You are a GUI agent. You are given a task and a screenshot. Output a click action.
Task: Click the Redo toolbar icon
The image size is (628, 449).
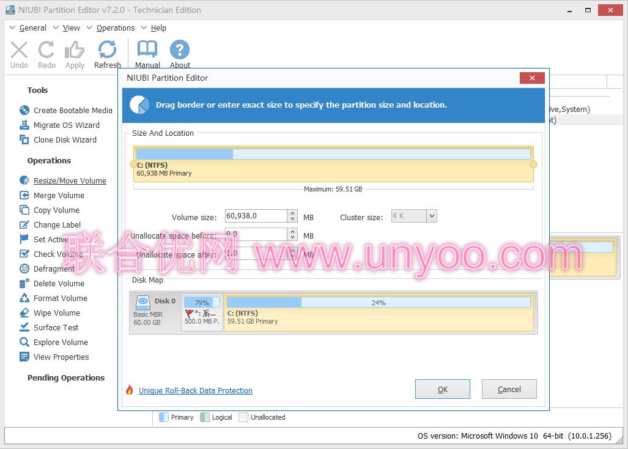coord(46,50)
